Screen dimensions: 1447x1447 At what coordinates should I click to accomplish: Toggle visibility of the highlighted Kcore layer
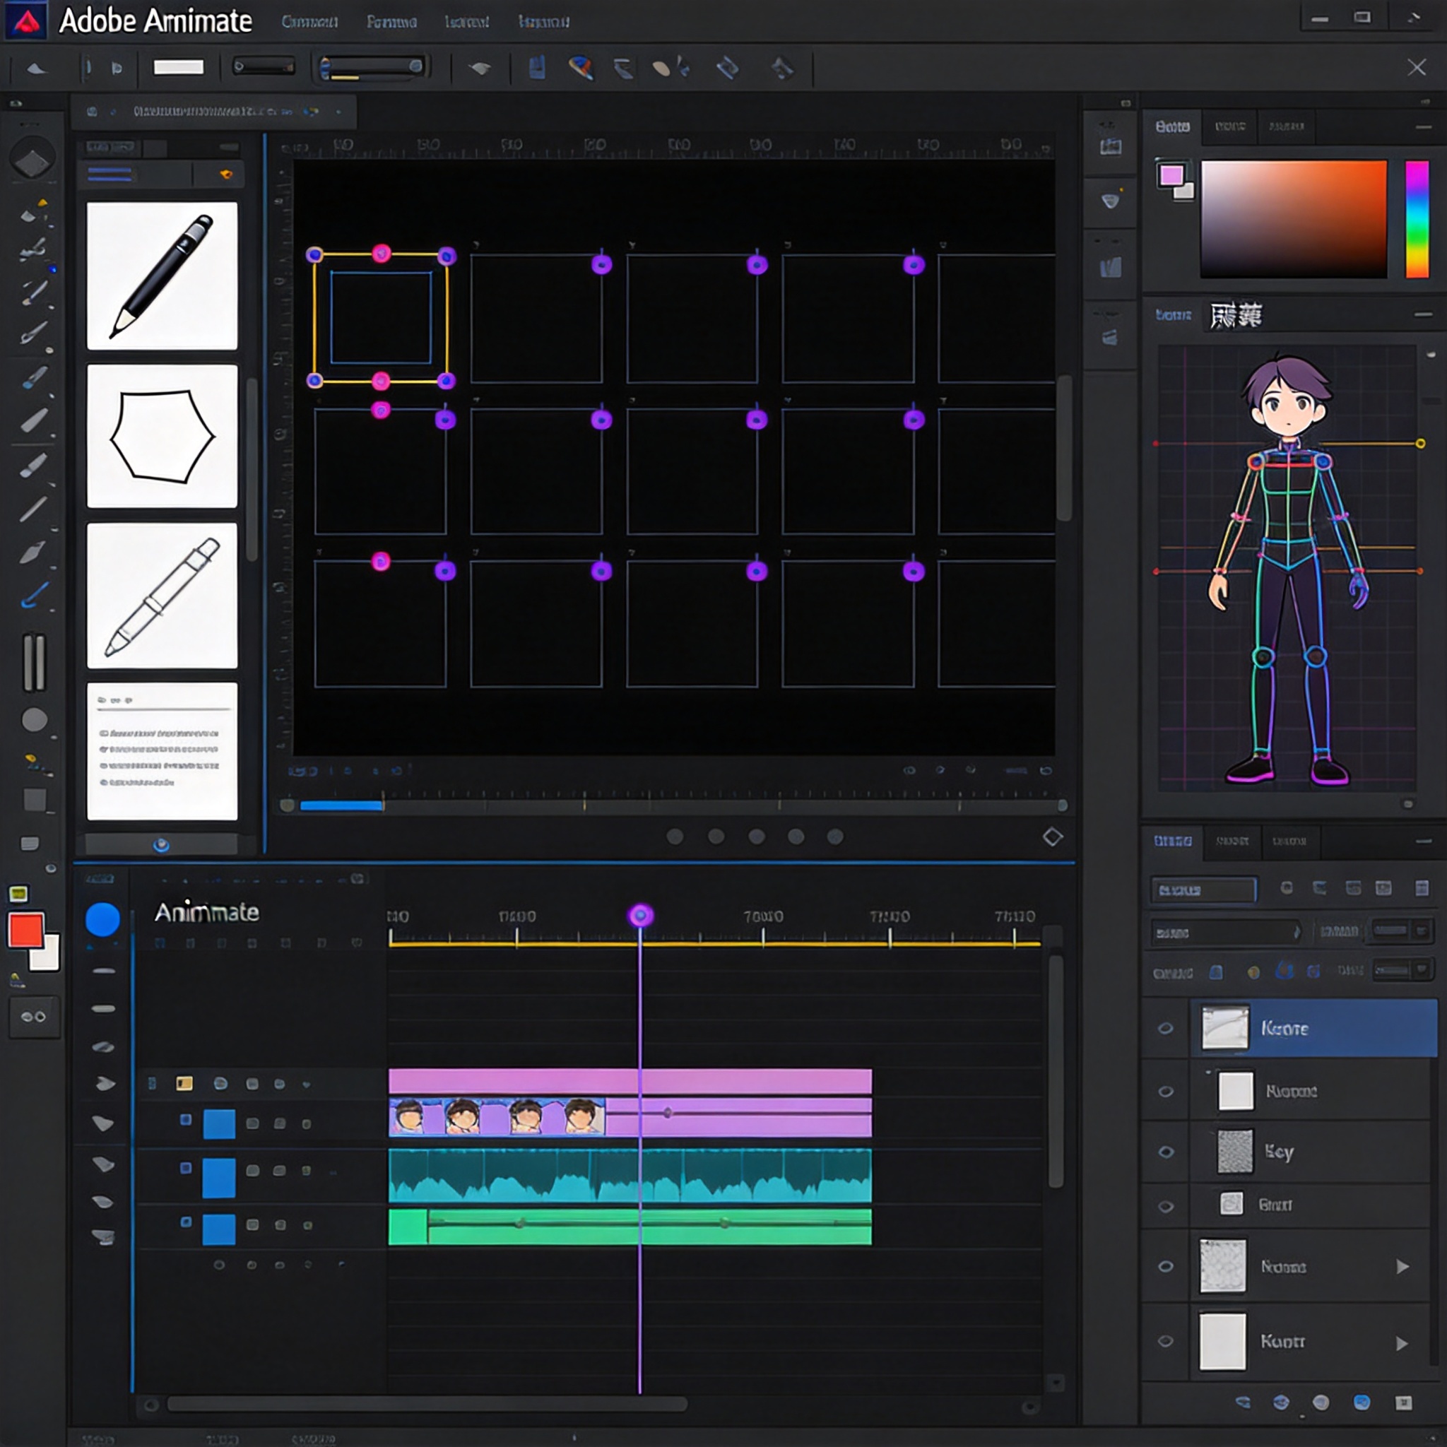coord(1165,1028)
